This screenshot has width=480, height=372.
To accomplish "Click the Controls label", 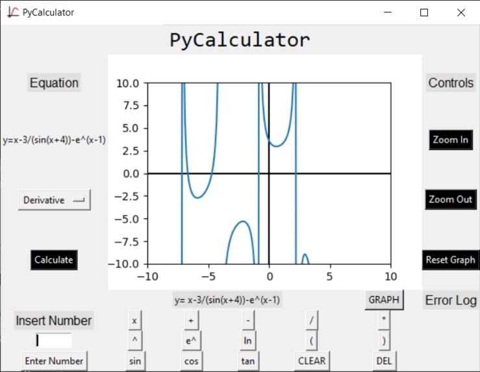I will (x=451, y=82).
